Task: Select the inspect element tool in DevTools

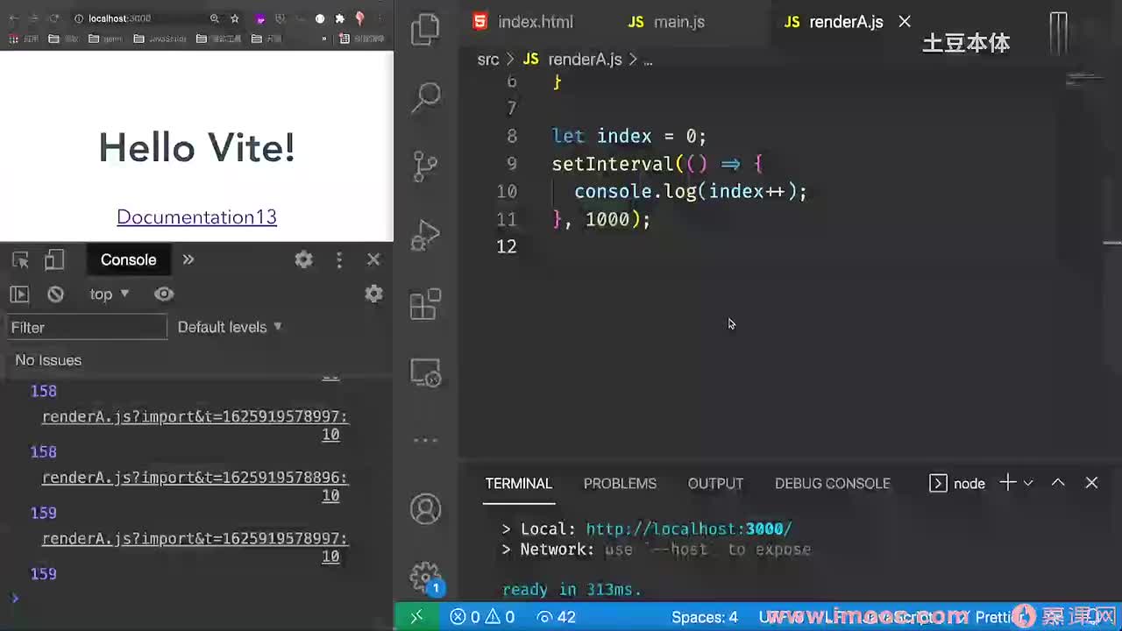Action: [20, 259]
